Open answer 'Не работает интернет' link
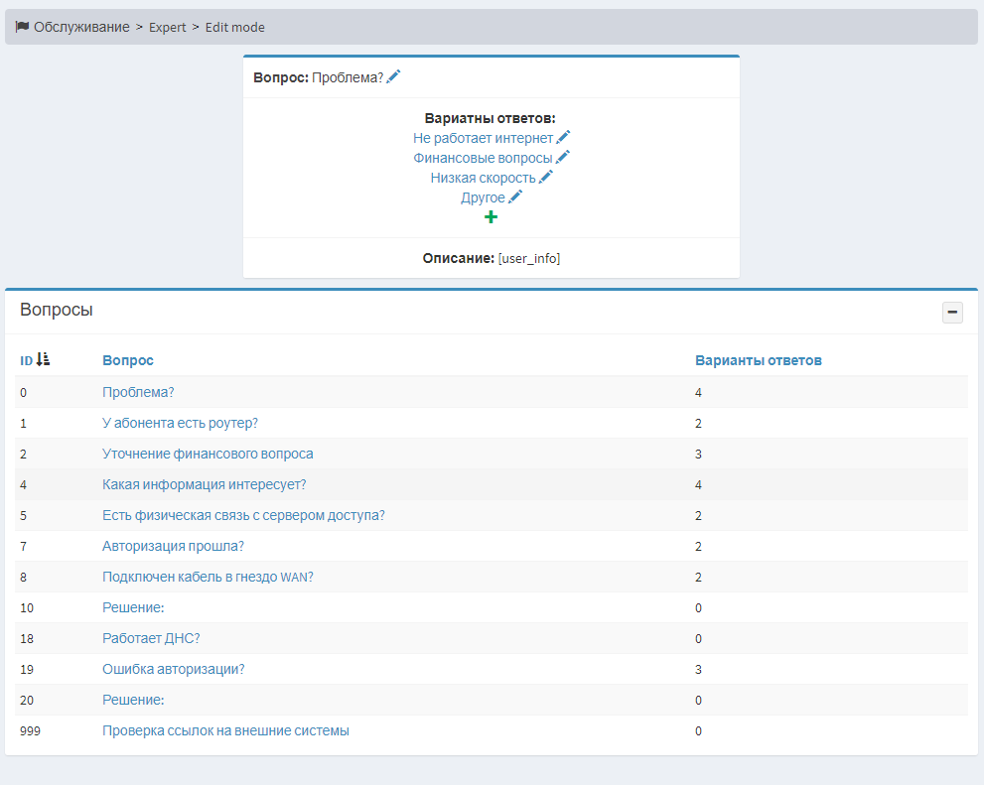This screenshot has width=984, height=785. (483, 138)
